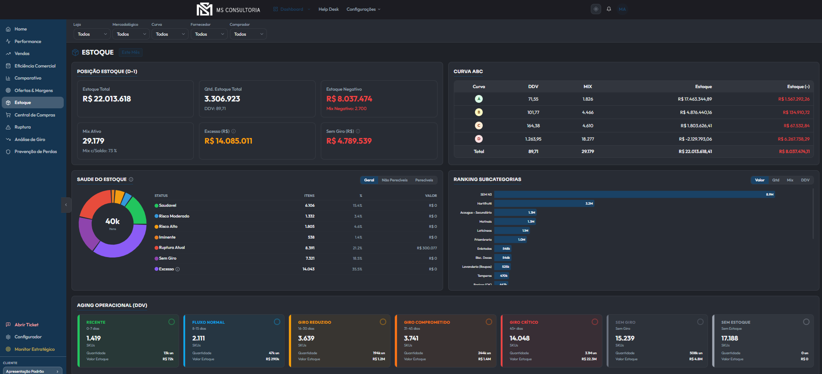Collapse the sidebar with the arrow handle
This screenshot has height=374, width=822.
click(66, 205)
